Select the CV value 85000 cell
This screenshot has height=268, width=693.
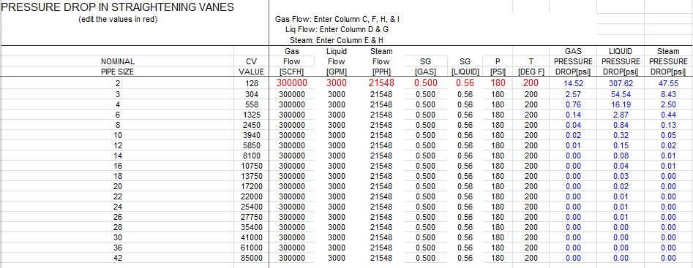click(252, 258)
